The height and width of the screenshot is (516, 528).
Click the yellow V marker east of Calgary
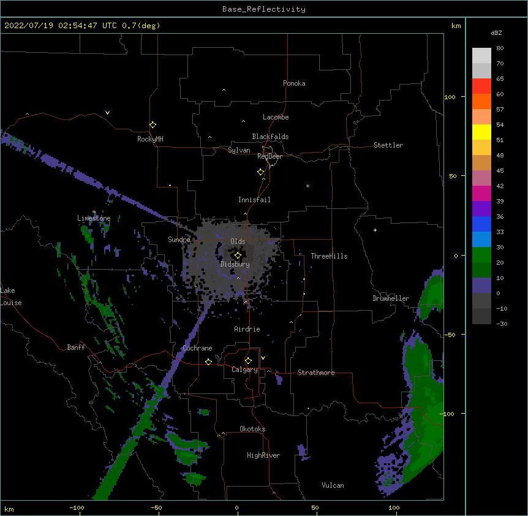[263, 358]
